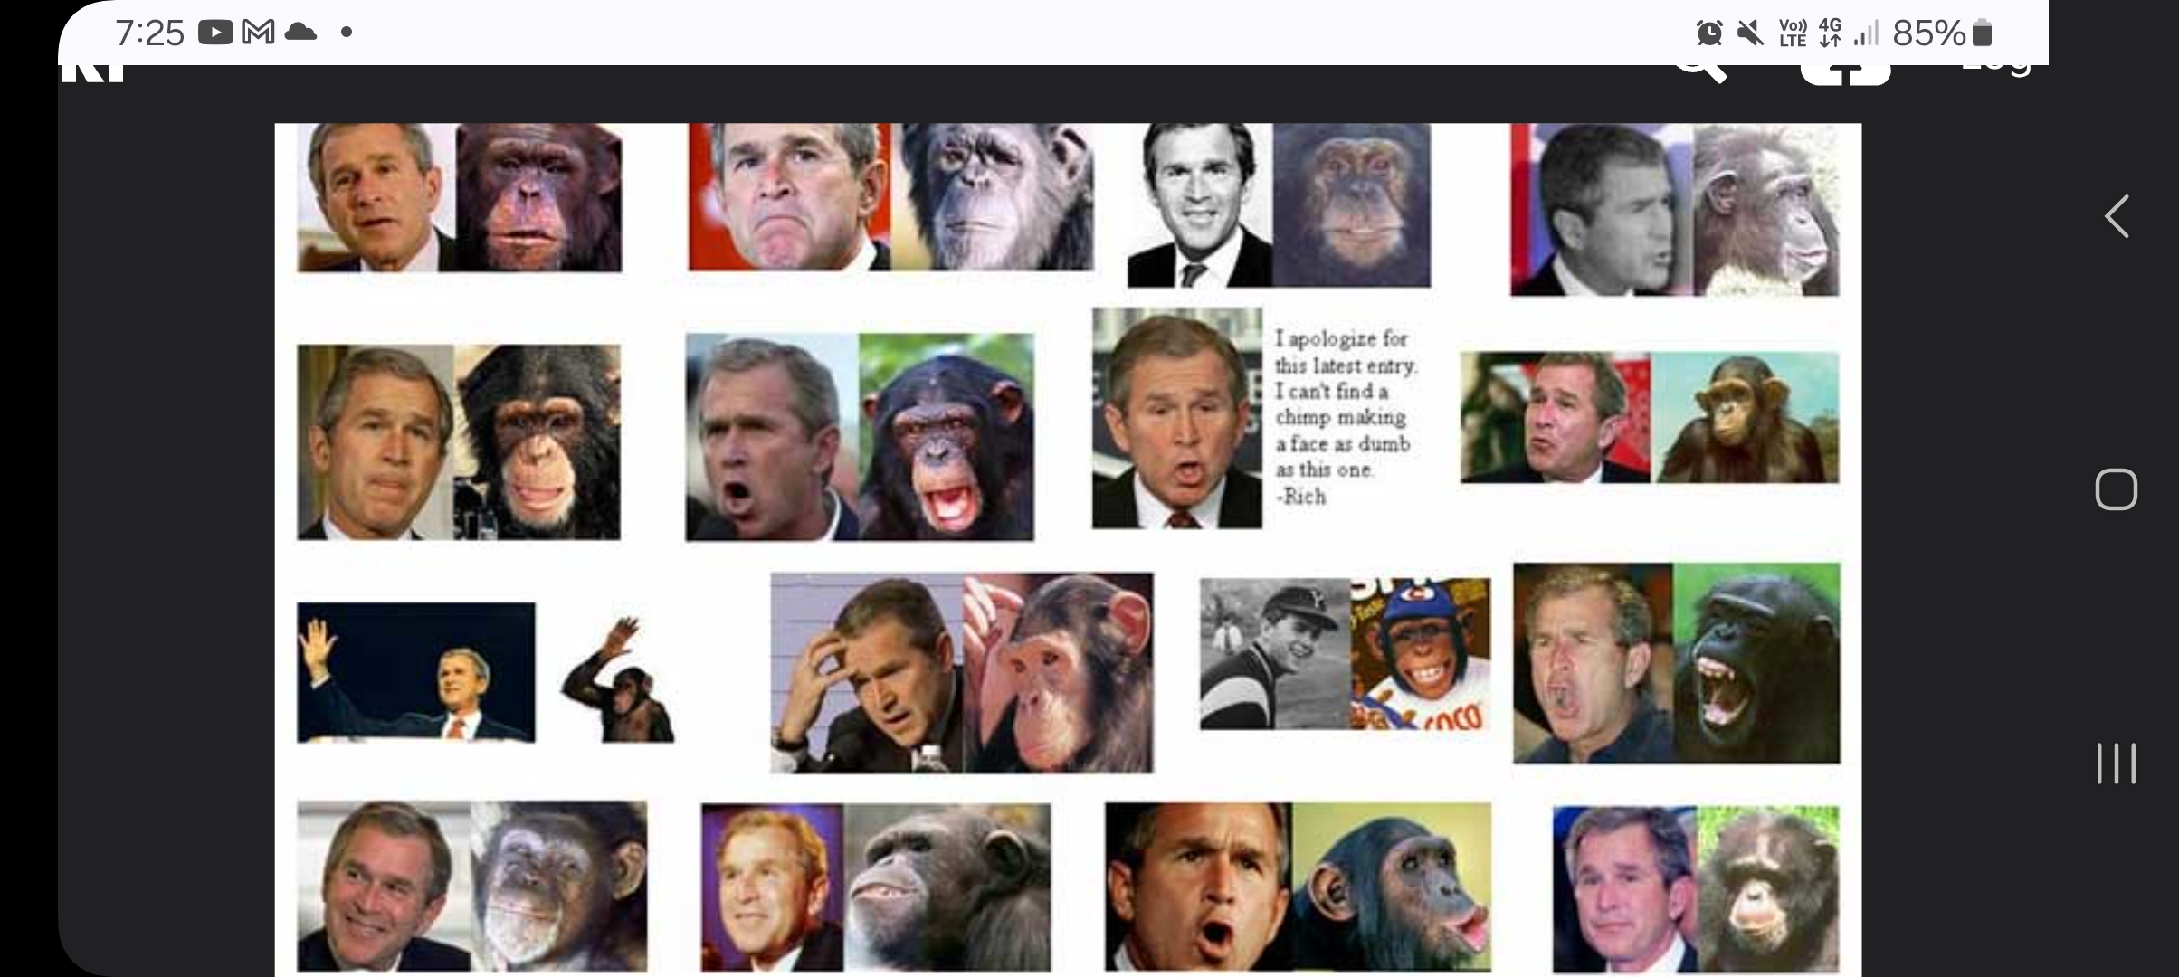Image resolution: width=2179 pixels, height=977 pixels.
Task: Tap the signal strength bars icon
Action: (1866, 33)
